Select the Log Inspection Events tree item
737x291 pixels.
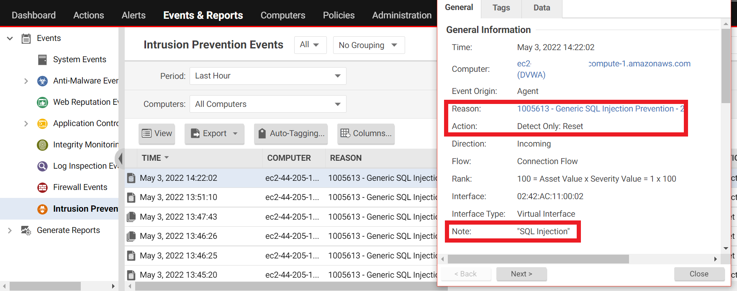point(86,166)
